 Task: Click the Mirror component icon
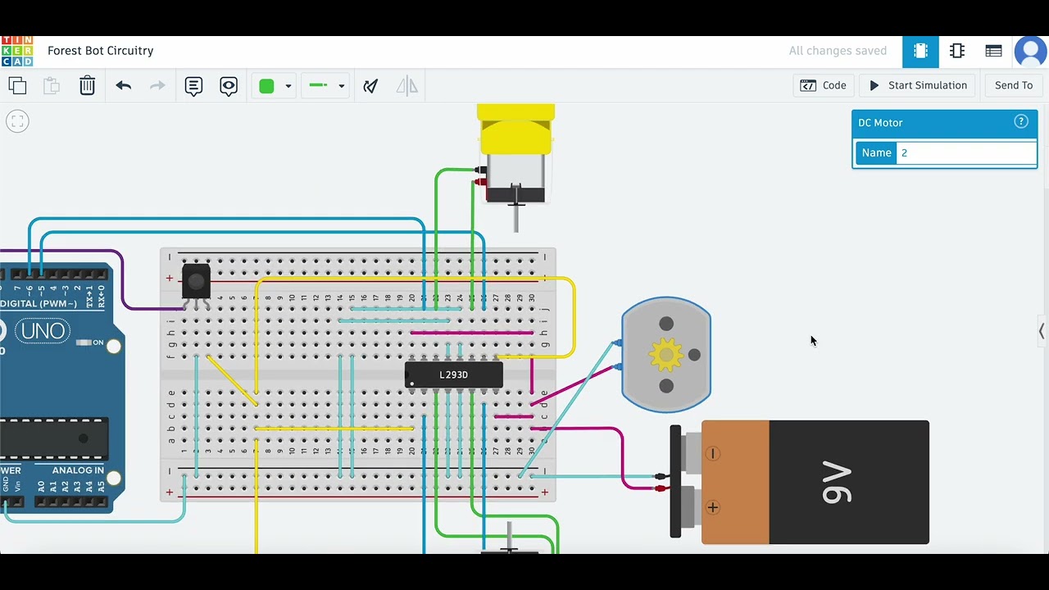pos(407,85)
